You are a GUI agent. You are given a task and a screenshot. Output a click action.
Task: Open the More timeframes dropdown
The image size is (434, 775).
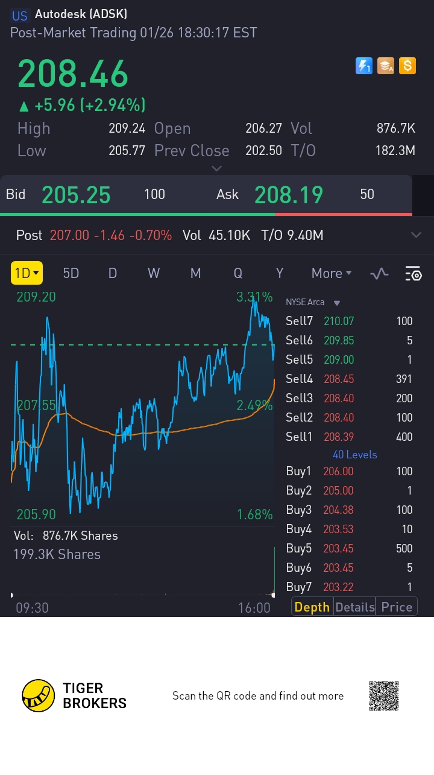(332, 273)
